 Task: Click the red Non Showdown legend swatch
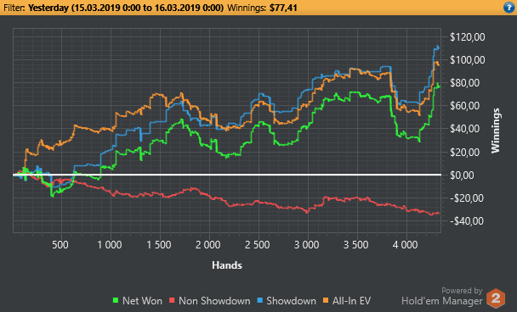172,300
